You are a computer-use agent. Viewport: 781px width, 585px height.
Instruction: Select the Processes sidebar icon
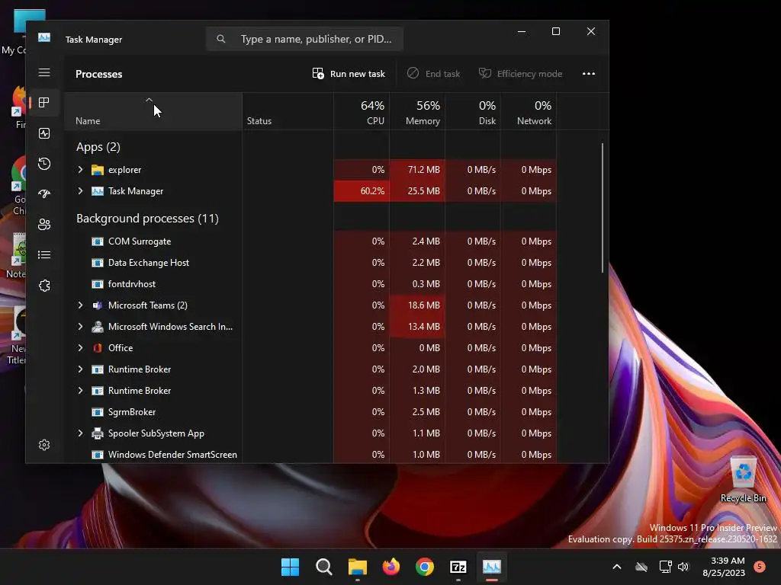44,103
